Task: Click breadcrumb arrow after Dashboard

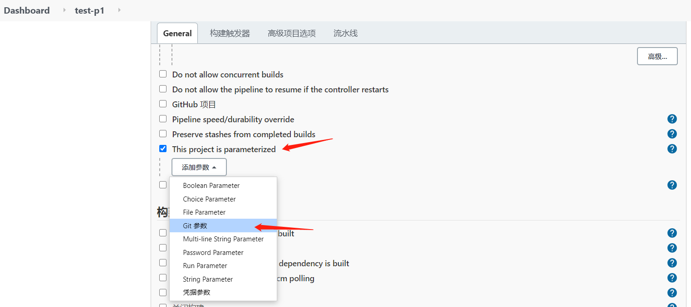Action: 64,10
